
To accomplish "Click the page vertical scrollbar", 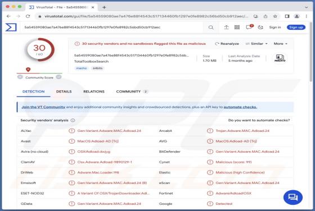I will coord(311,52).
